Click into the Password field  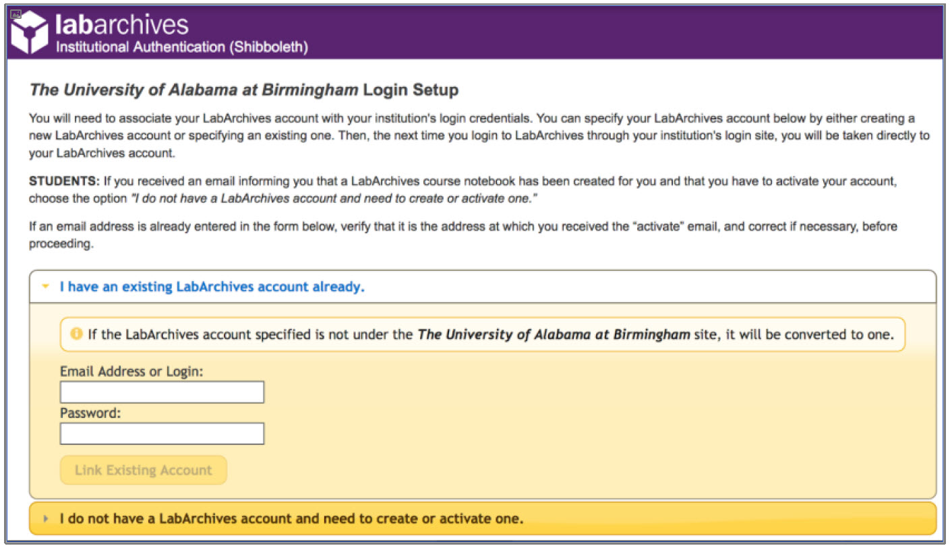162,433
